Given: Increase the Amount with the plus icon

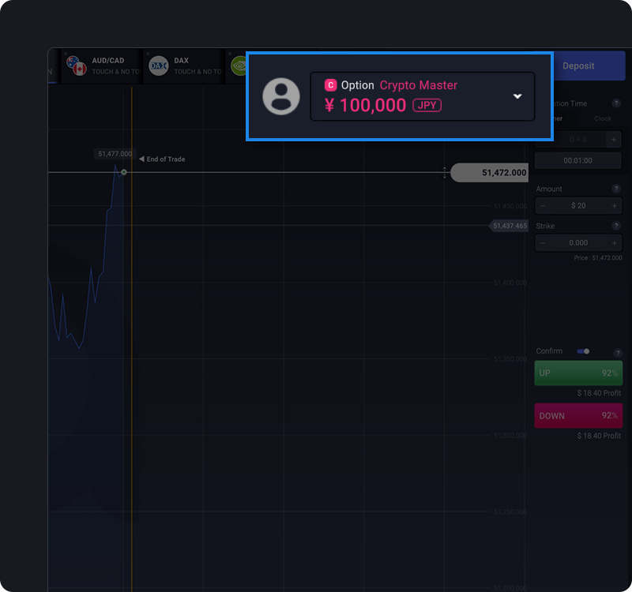Looking at the screenshot, I should click(x=615, y=206).
